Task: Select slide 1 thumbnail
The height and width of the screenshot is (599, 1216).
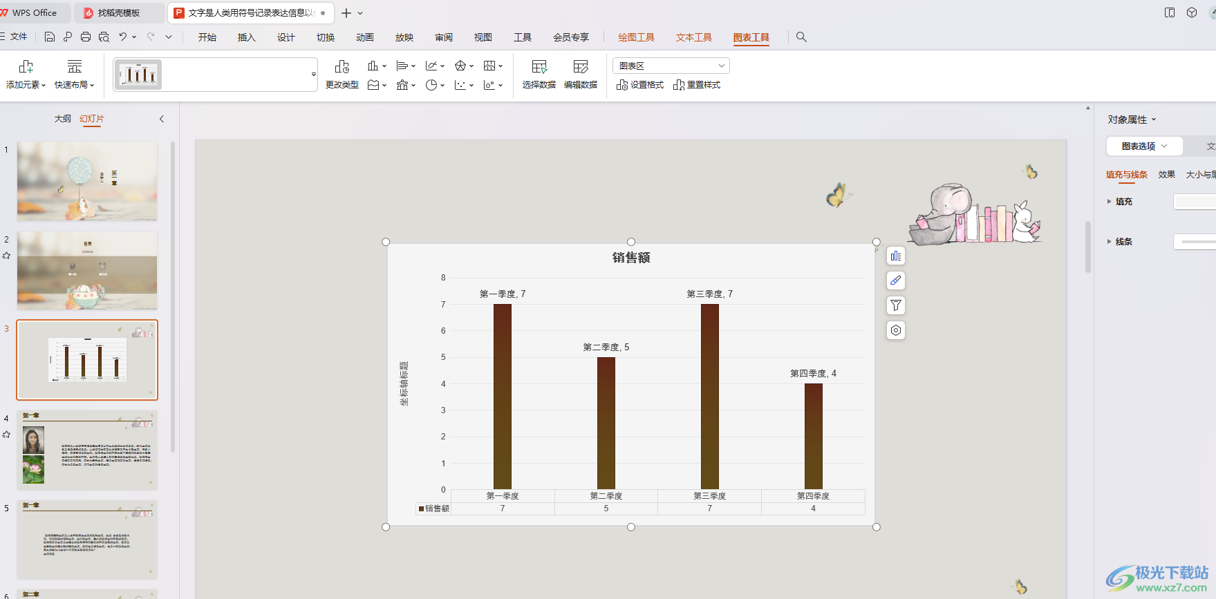Action: coord(87,181)
